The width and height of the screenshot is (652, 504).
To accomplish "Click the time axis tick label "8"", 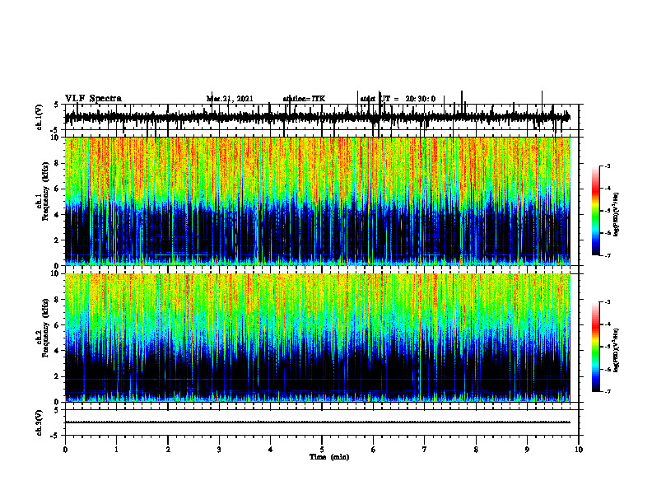I will [x=476, y=450].
